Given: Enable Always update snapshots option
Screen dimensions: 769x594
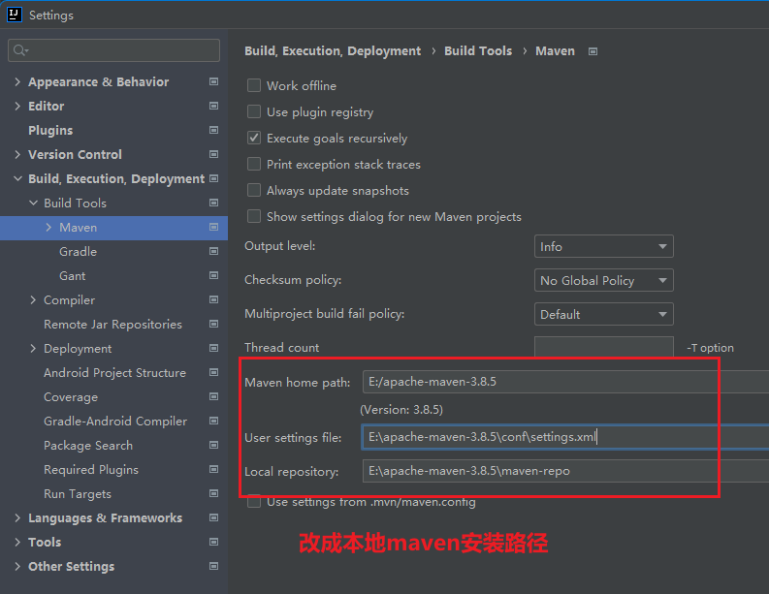Looking at the screenshot, I should tap(254, 191).
